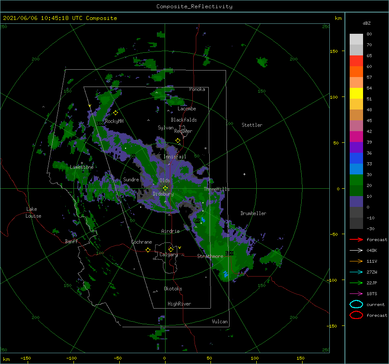The width and height of the screenshot is (389, 364).
Task: Click the small blue echo core south of ThreeHills
Action: coord(203,219)
